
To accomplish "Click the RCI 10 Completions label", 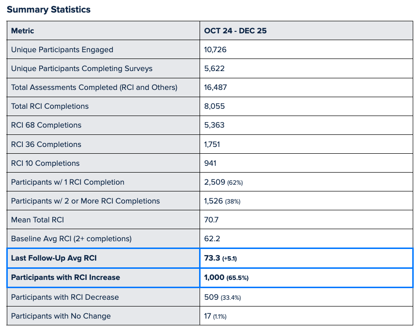I will (45, 163).
